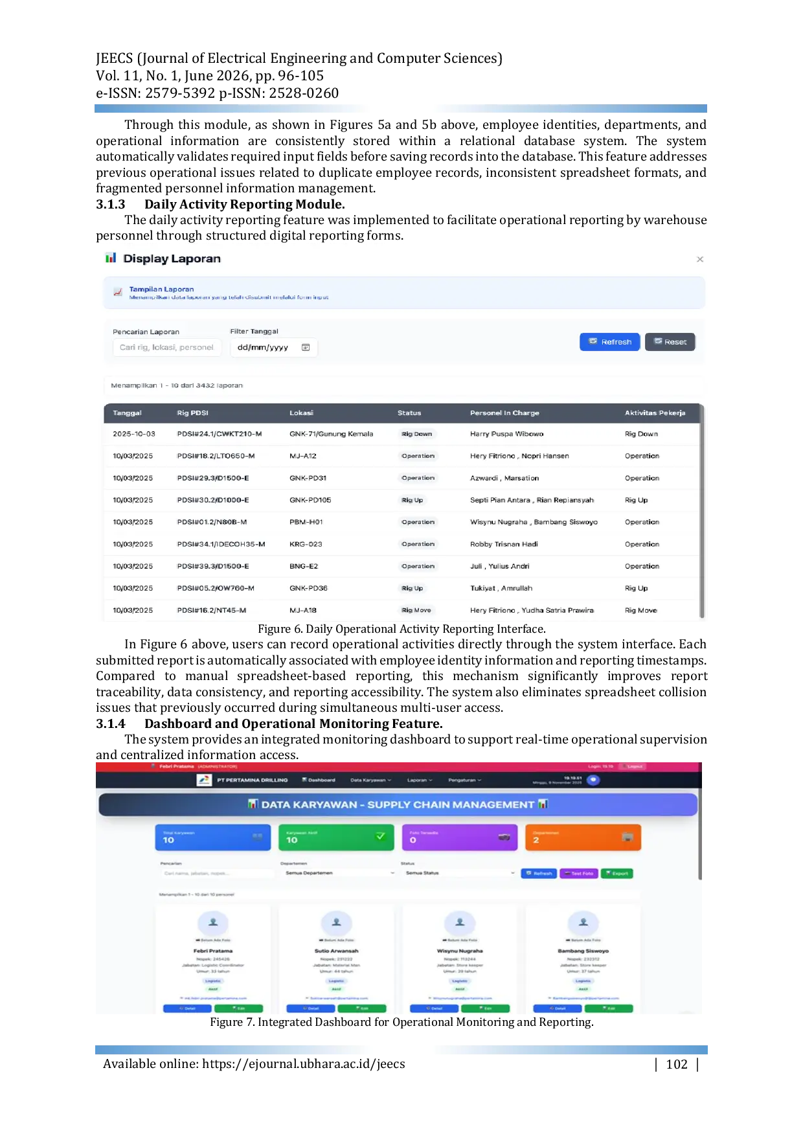This screenshot has width=803, height=1136.
Task: Click the building icon on orange Departemen card
Action: click(627, 837)
